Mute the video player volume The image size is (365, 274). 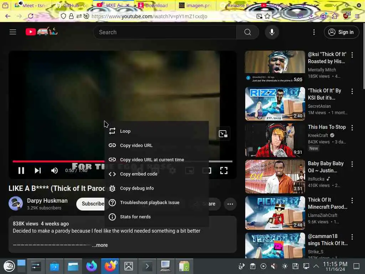click(x=55, y=171)
